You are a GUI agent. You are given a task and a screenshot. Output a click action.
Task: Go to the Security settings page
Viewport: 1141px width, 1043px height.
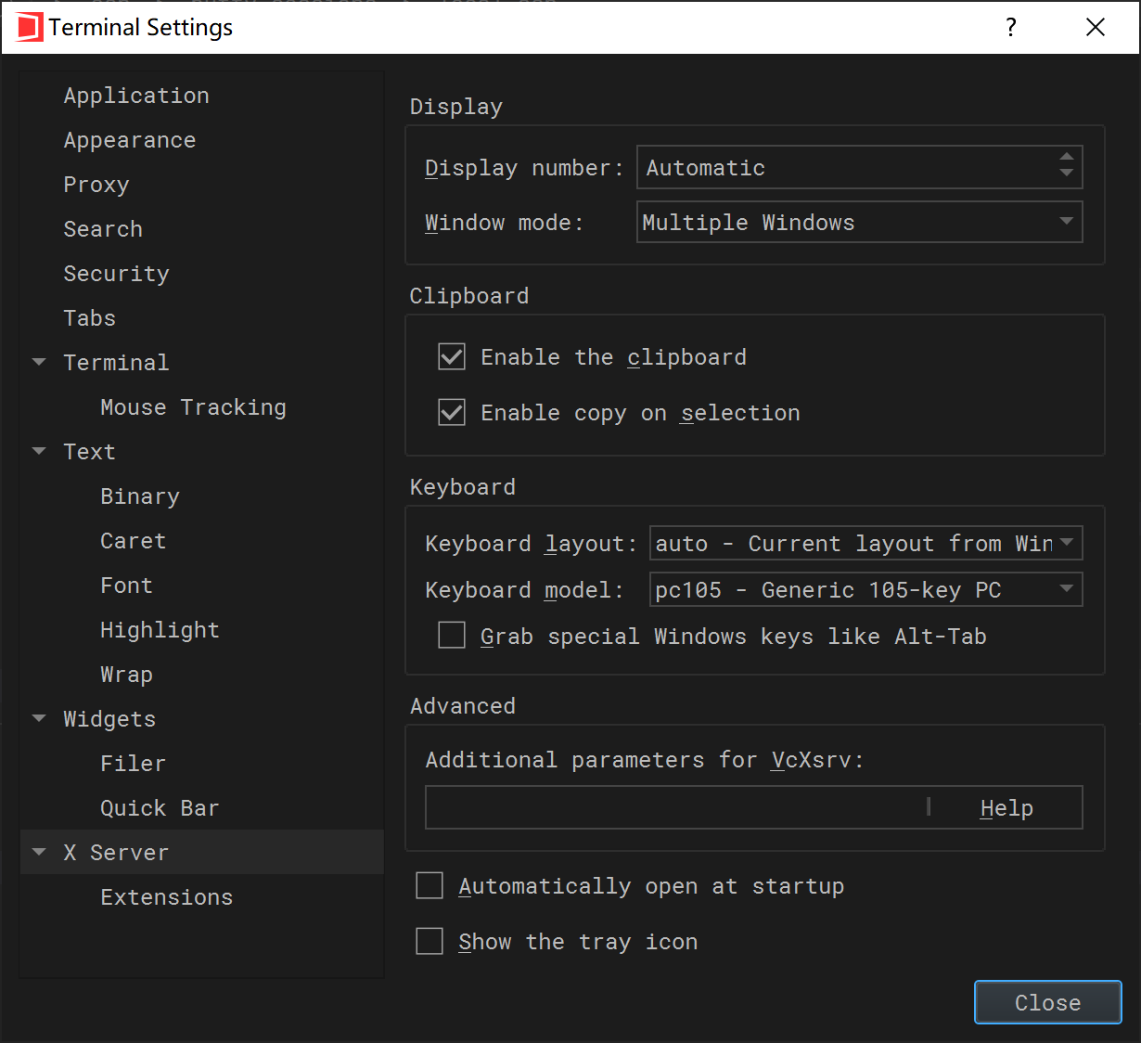click(x=117, y=274)
